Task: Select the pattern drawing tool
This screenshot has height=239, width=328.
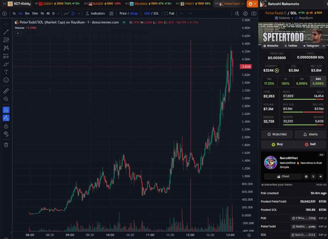Action: point(6,48)
